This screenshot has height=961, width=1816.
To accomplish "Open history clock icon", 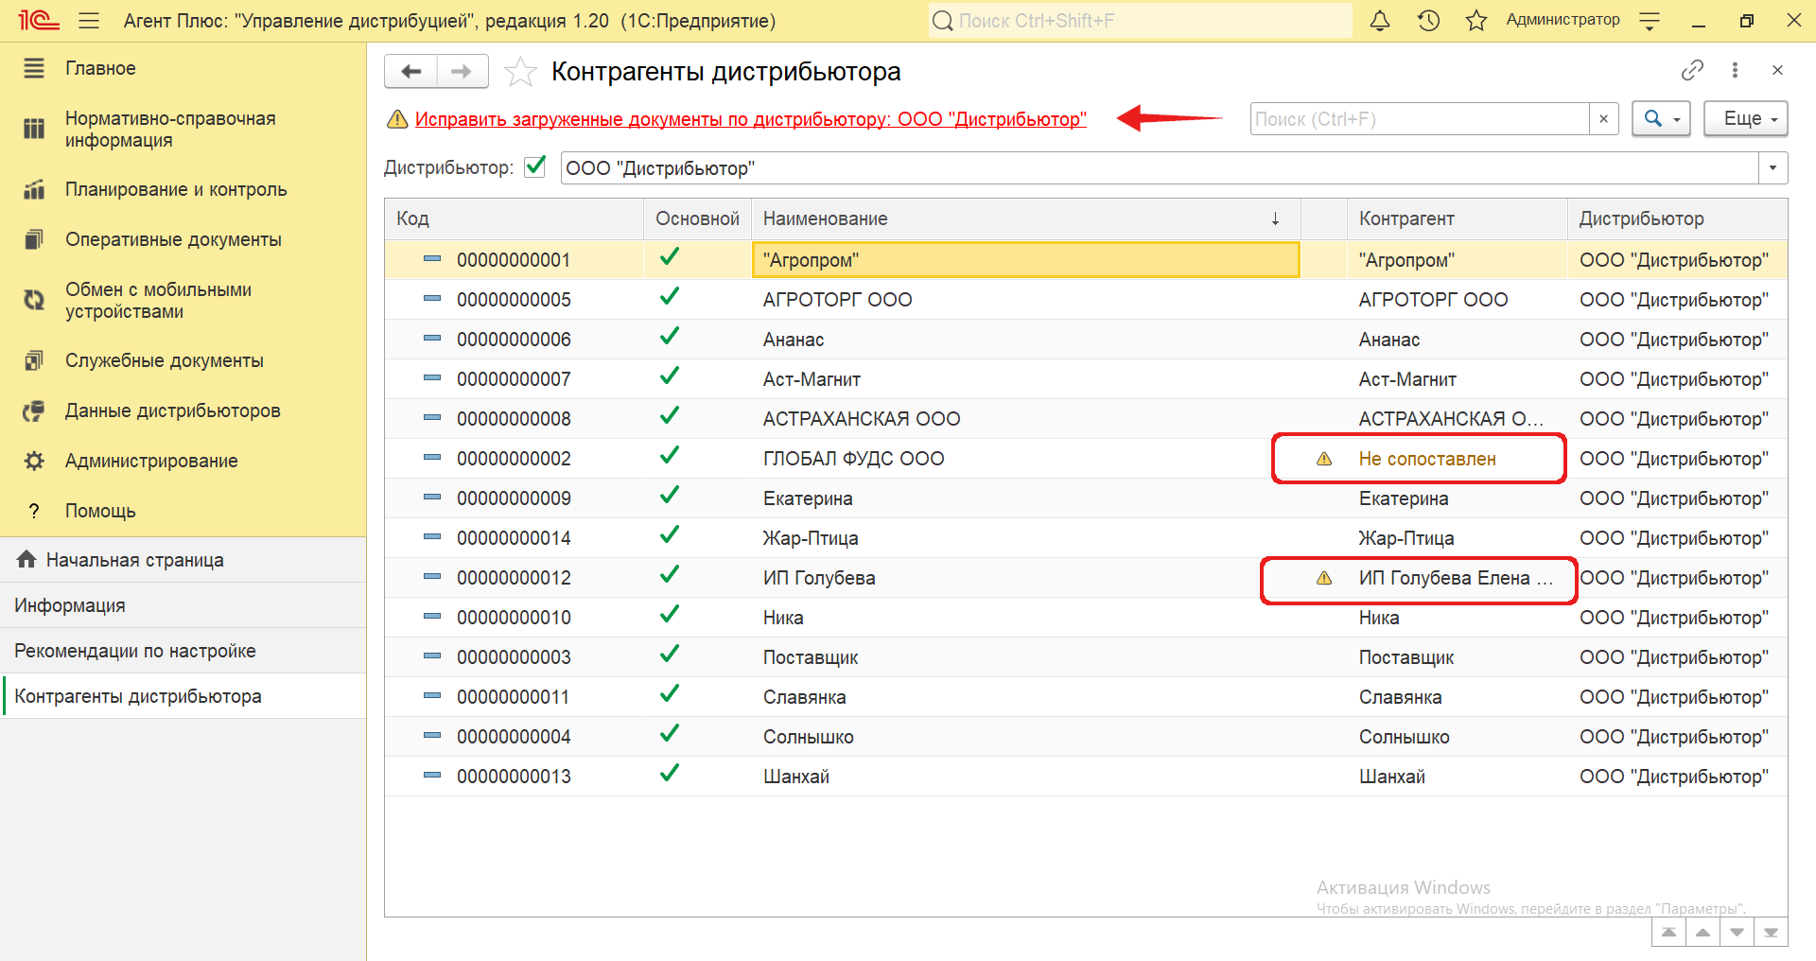I will (x=1428, y=21).
